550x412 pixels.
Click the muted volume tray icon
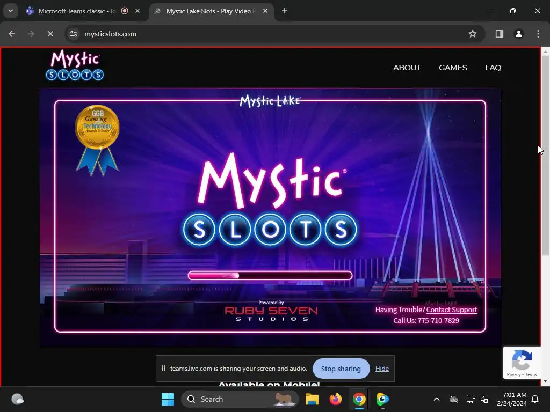tap(484, 399)
